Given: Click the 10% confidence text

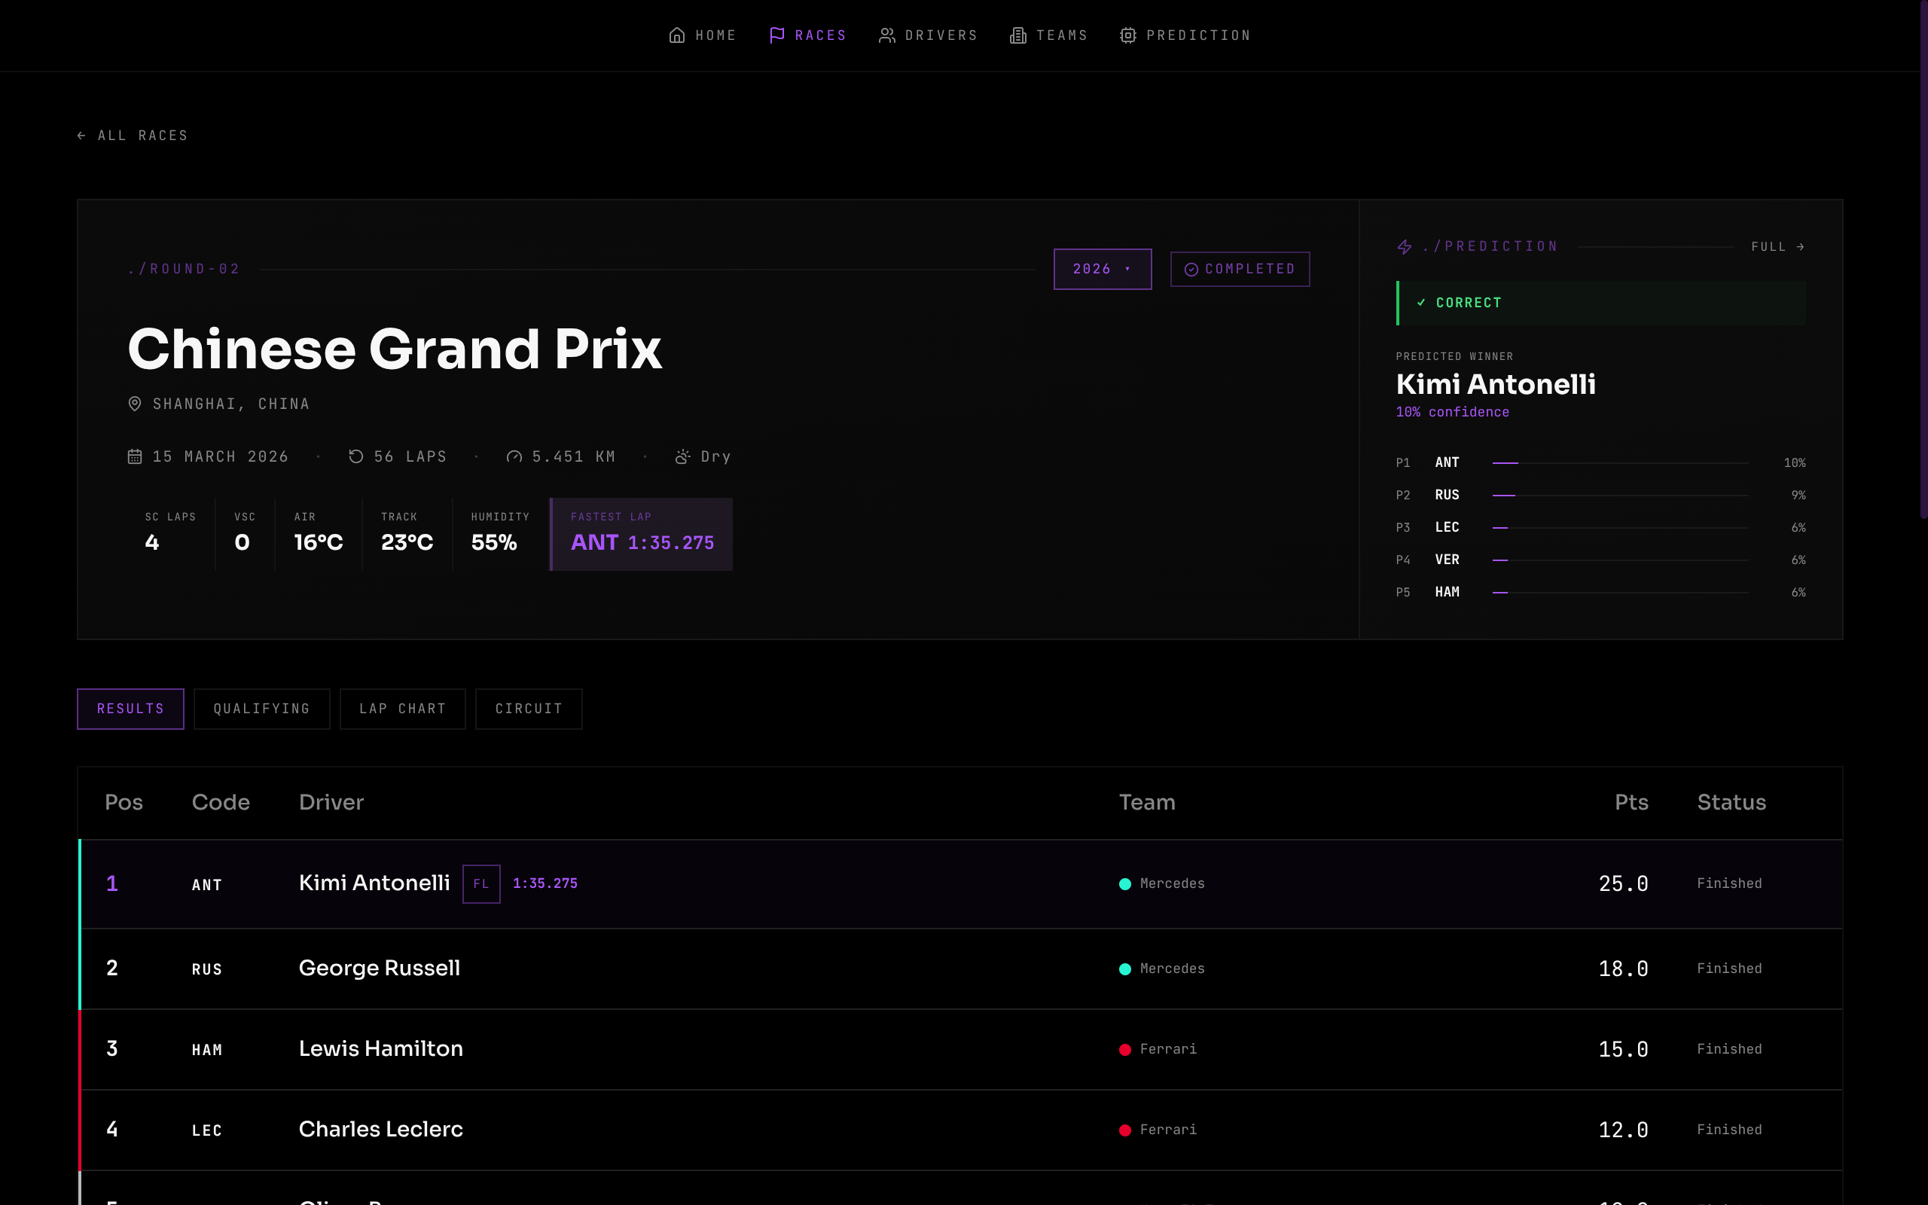Looking at the screenshot, I should tap(1451, 412).
